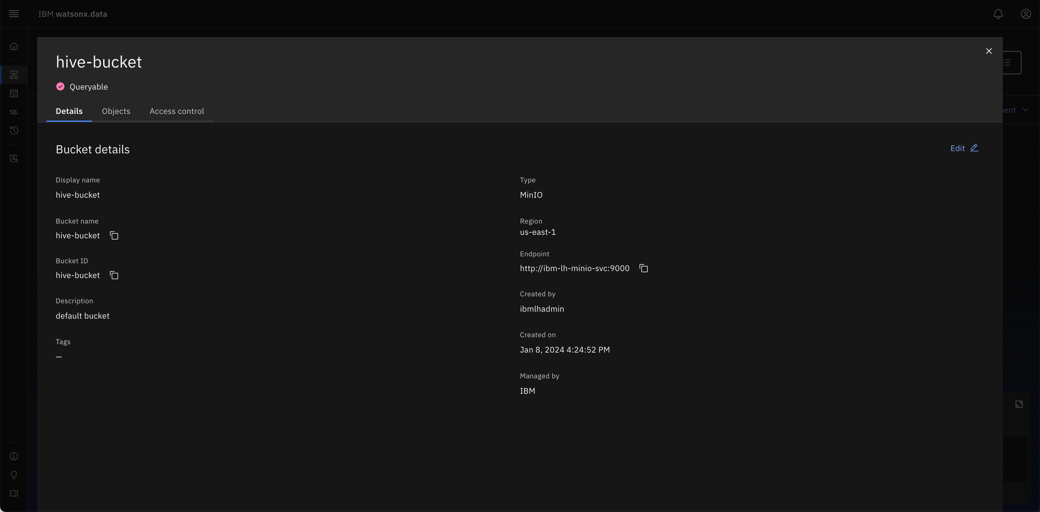Viewport: 1040px width, 512px height.
Task: Switch to the Objects tab
Action: click(x=116, y=111)
